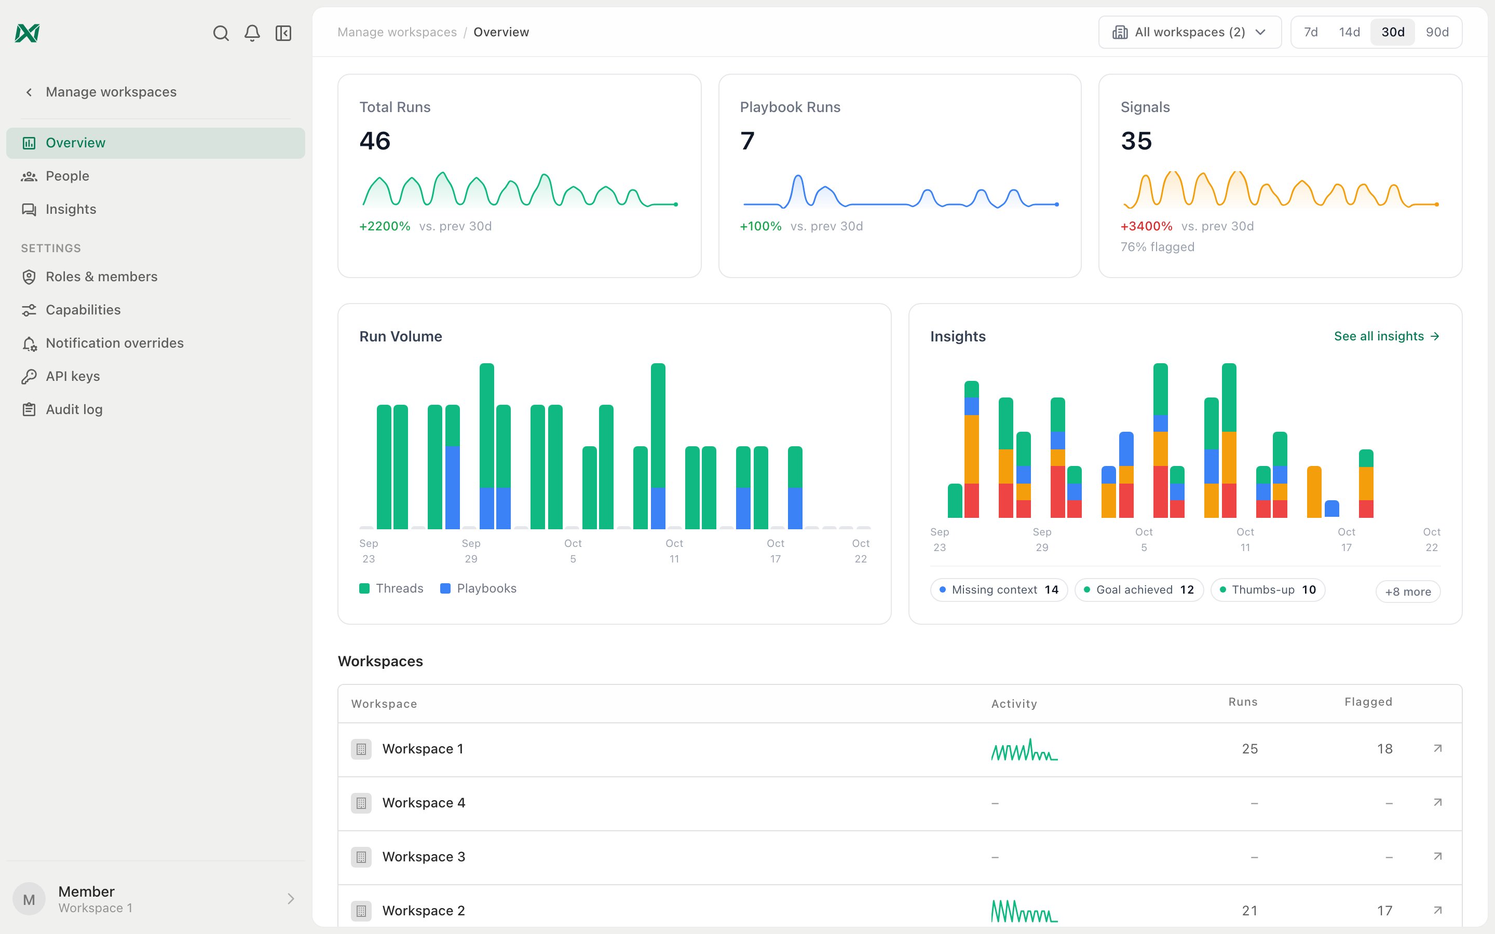The width and height of the screenshot is (1495, 934).
Task: Click the app logo icon
Action: tap(27, 33)
